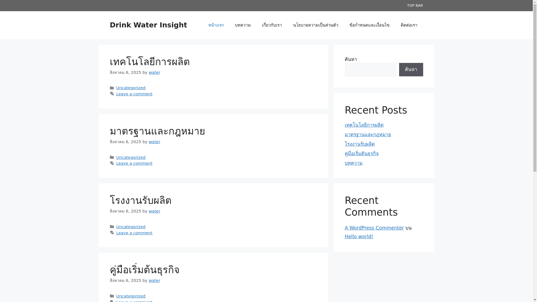Click the Recent Comments heading
Screen dimensions: 537x302
click(371, 206)
